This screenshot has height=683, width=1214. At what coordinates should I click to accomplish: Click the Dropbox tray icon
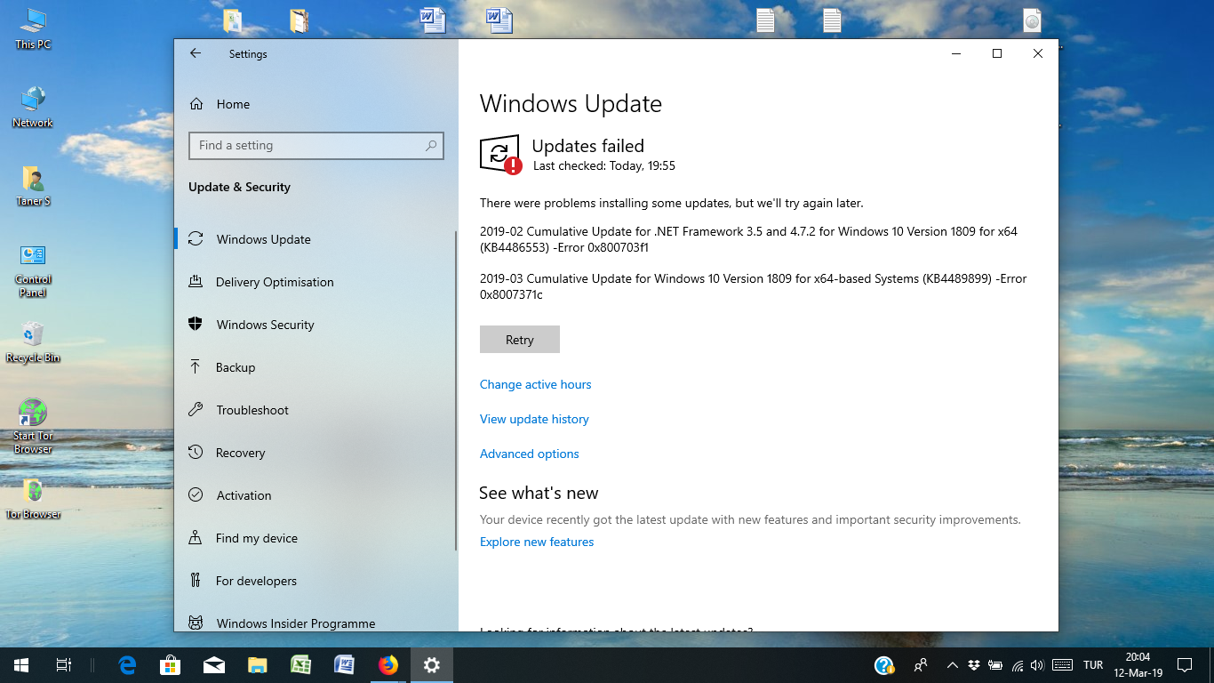click(974, 665)
